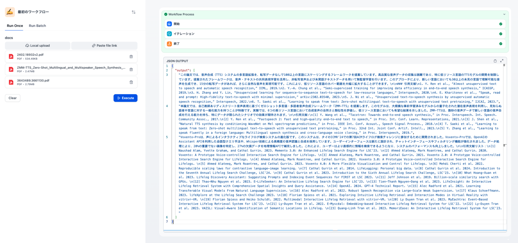
Task: Click the 終了 node orange icon
Action: tap(169, 44)
